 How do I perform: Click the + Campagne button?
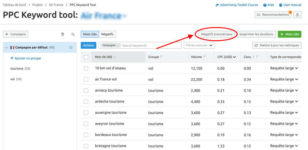16,34
